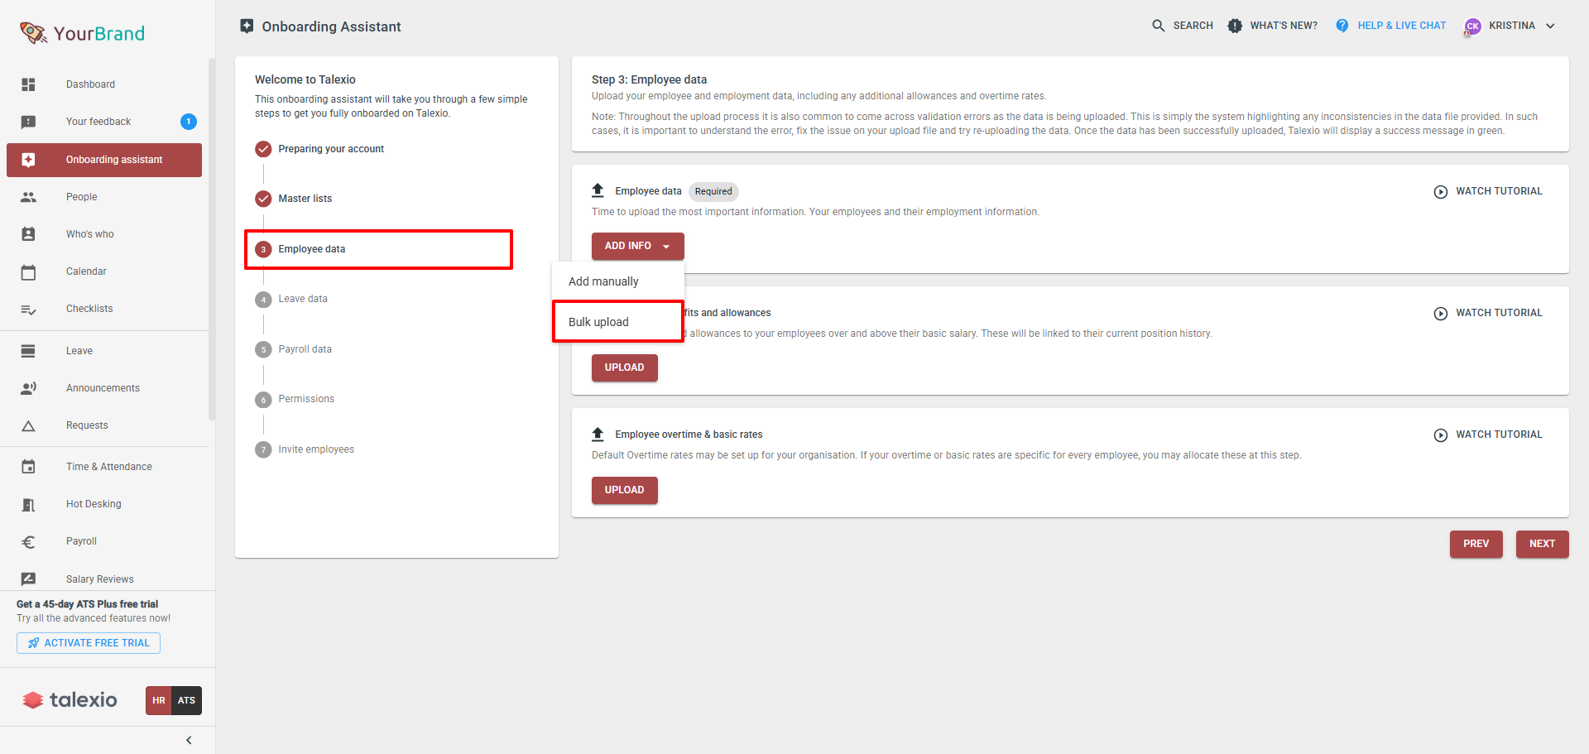Click the Your feedback notification badge

[x=189, y=122]
